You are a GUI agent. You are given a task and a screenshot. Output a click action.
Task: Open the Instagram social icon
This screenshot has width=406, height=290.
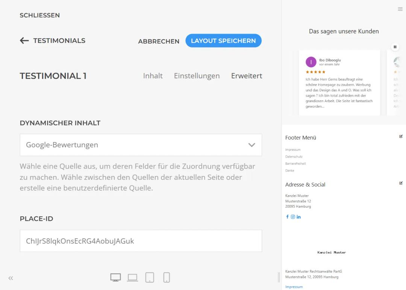(293, 217)
